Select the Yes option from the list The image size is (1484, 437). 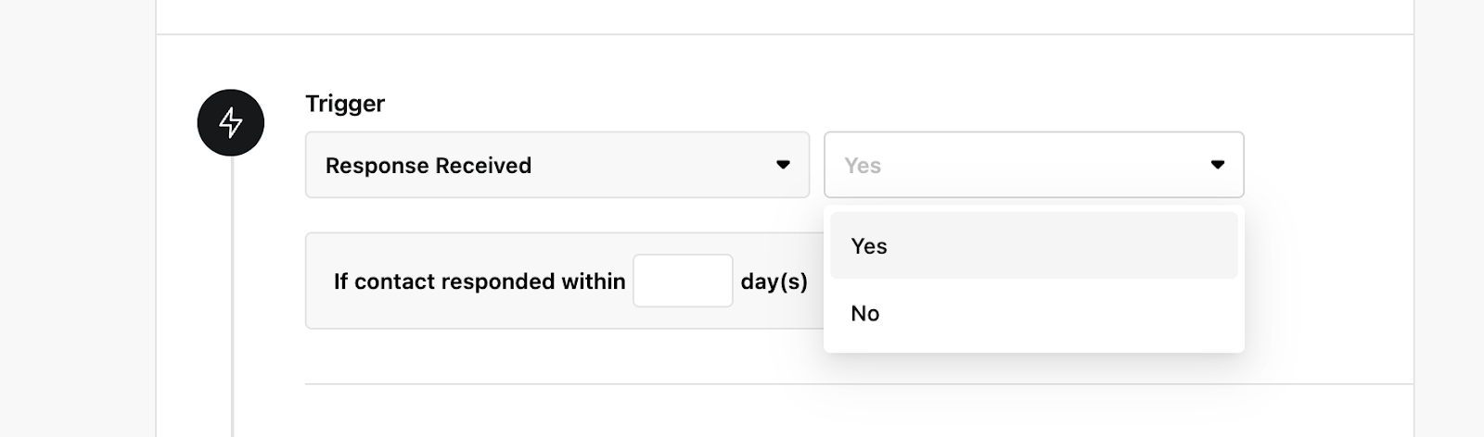[x=1034, y=245]
